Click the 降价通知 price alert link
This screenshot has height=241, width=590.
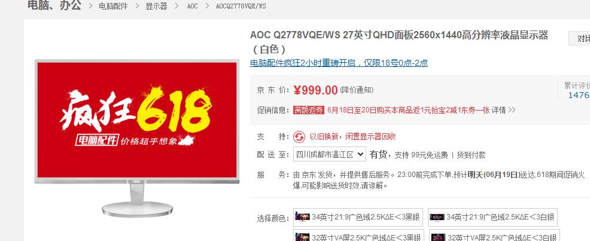[357, 90]
